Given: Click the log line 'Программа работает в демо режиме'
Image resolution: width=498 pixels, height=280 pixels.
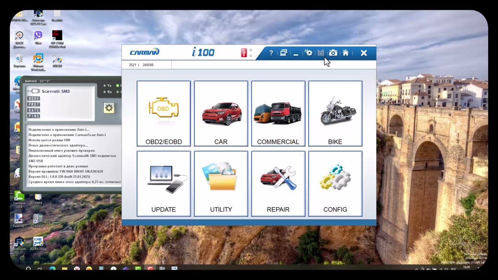Looking at the screenshot, I should click(x=58, y=166).
